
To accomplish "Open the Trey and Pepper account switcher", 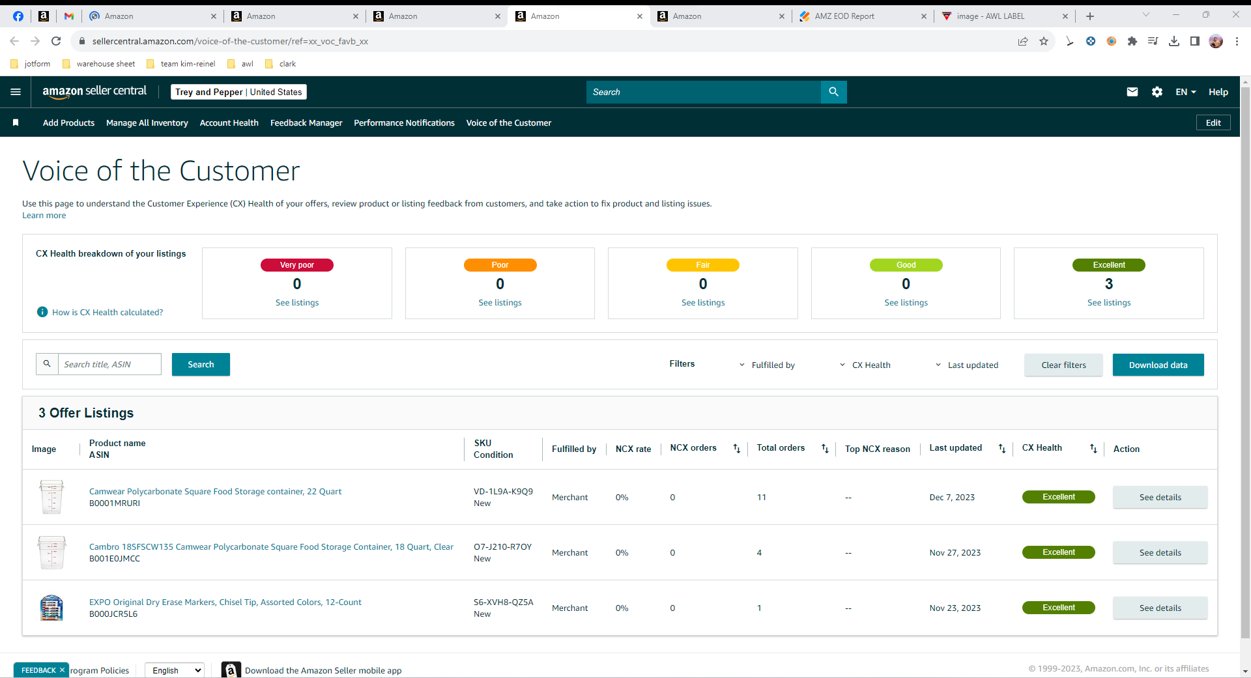I will tap(238, 92).
